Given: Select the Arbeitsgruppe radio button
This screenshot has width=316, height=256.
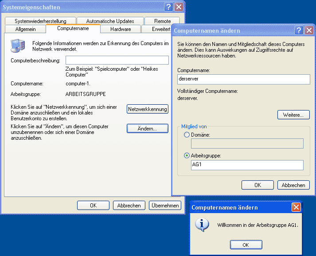Looking at the screenshot, I should pyautogui.click(x=186, y=156).
